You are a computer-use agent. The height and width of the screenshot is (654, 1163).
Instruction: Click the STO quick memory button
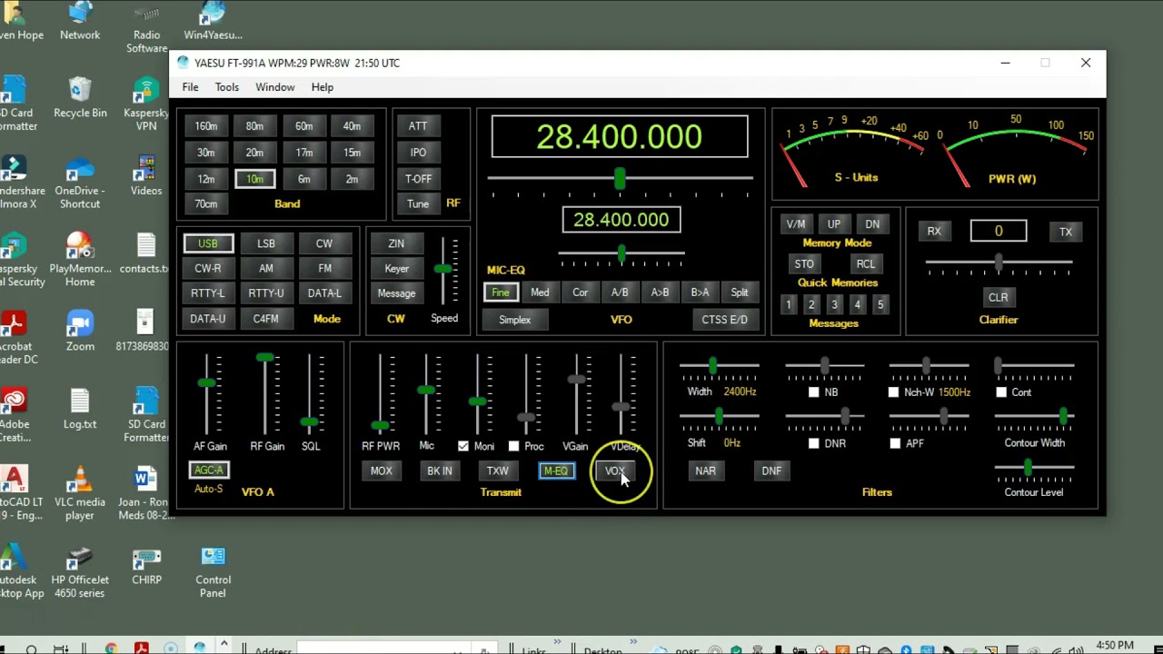(804, 264)
